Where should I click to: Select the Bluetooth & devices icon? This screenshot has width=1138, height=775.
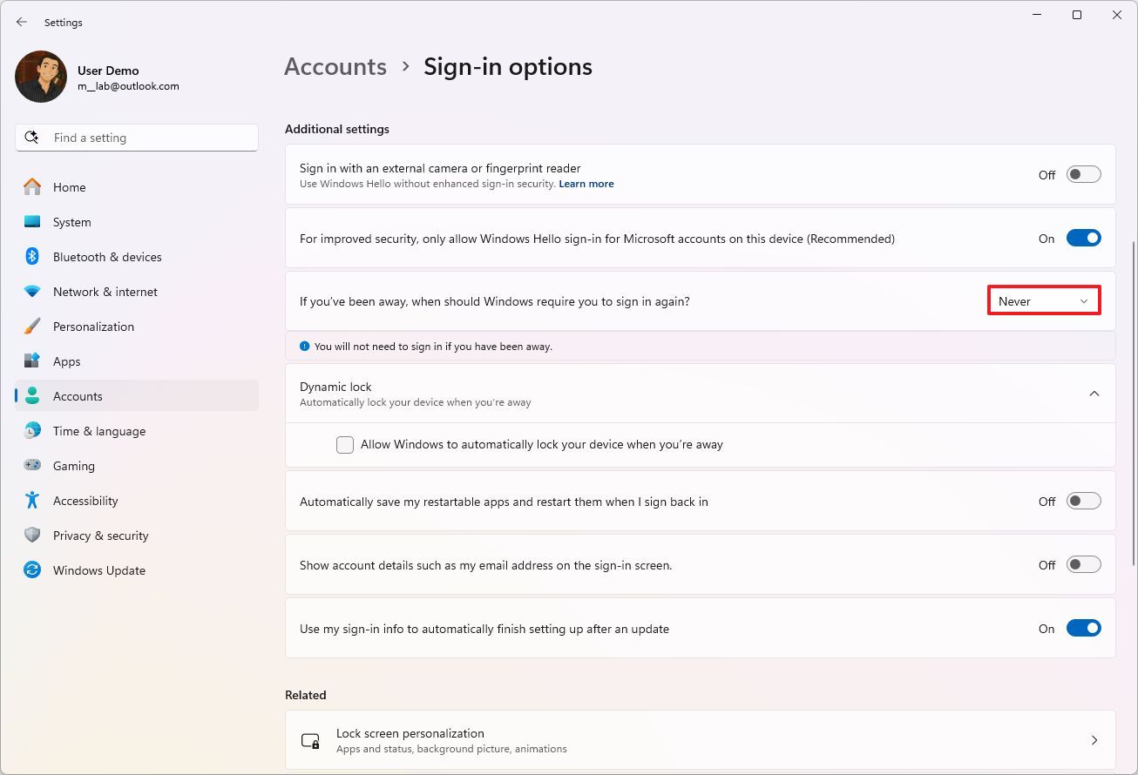coord(31,257)
